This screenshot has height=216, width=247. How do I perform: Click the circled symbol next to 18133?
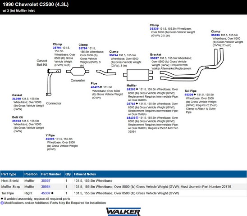pos(137,118)
